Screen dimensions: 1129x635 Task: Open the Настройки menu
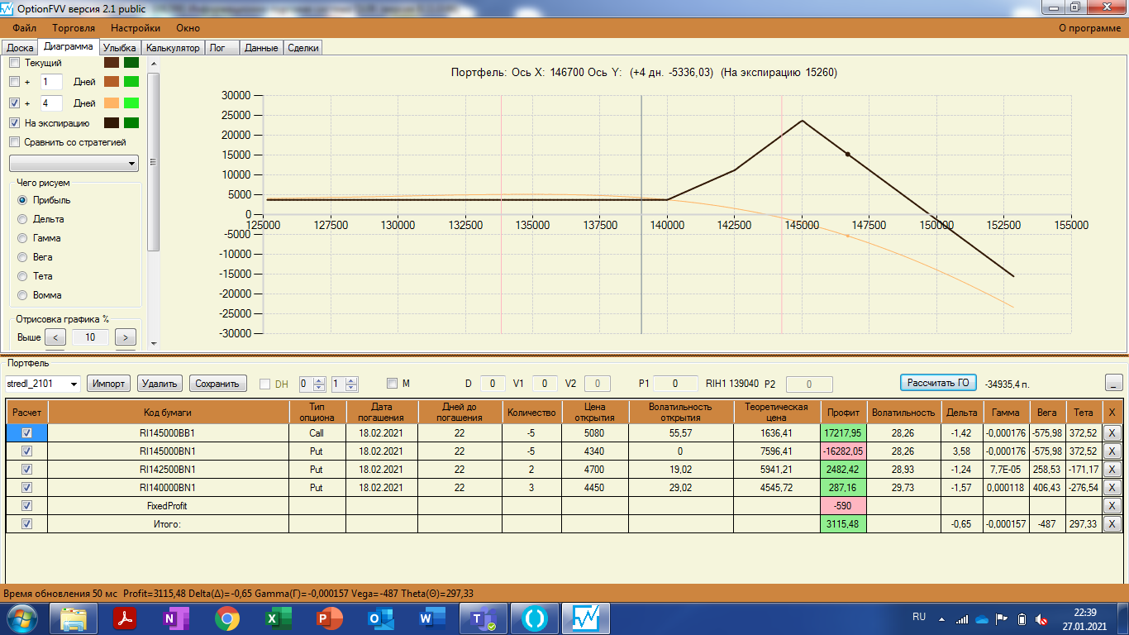(x=135, y=28)
